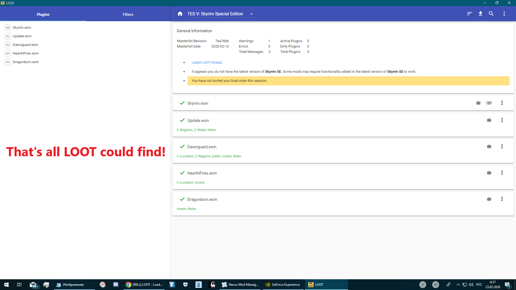Open main overflow menu in header
This screenshot has width=516, height=290.
click(x=504, y=14)
